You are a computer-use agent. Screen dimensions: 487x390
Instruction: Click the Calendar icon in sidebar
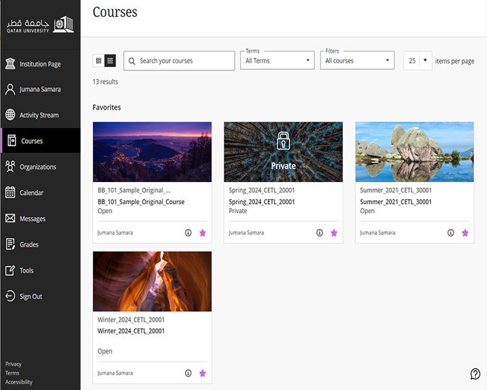(10, 192)
